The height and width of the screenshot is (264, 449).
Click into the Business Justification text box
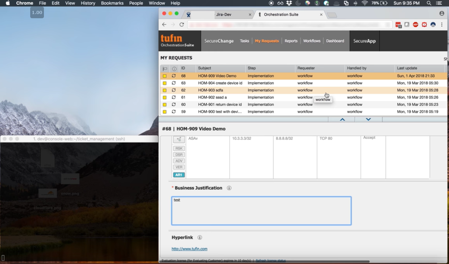(261, 211)
